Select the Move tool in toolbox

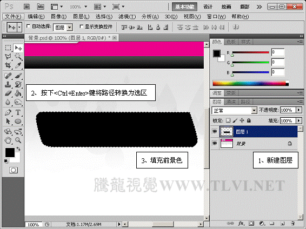[x=18, y=48]
